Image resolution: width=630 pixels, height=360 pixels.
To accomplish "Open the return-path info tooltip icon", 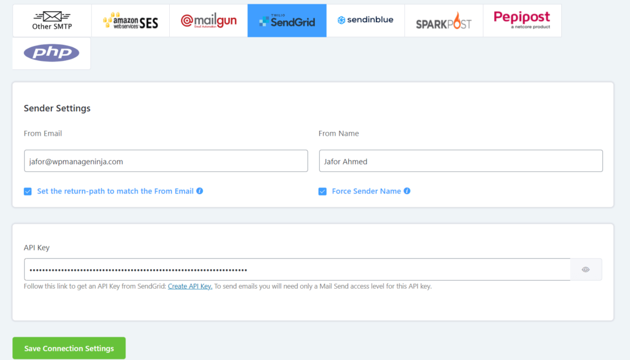I will (x=198, y=191).
